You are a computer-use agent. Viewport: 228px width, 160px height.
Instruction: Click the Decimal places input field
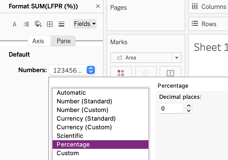(171, 108)
